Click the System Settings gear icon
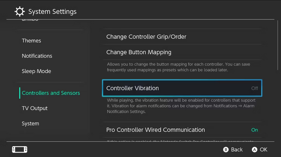281x157 pixels. coord(19,12)
